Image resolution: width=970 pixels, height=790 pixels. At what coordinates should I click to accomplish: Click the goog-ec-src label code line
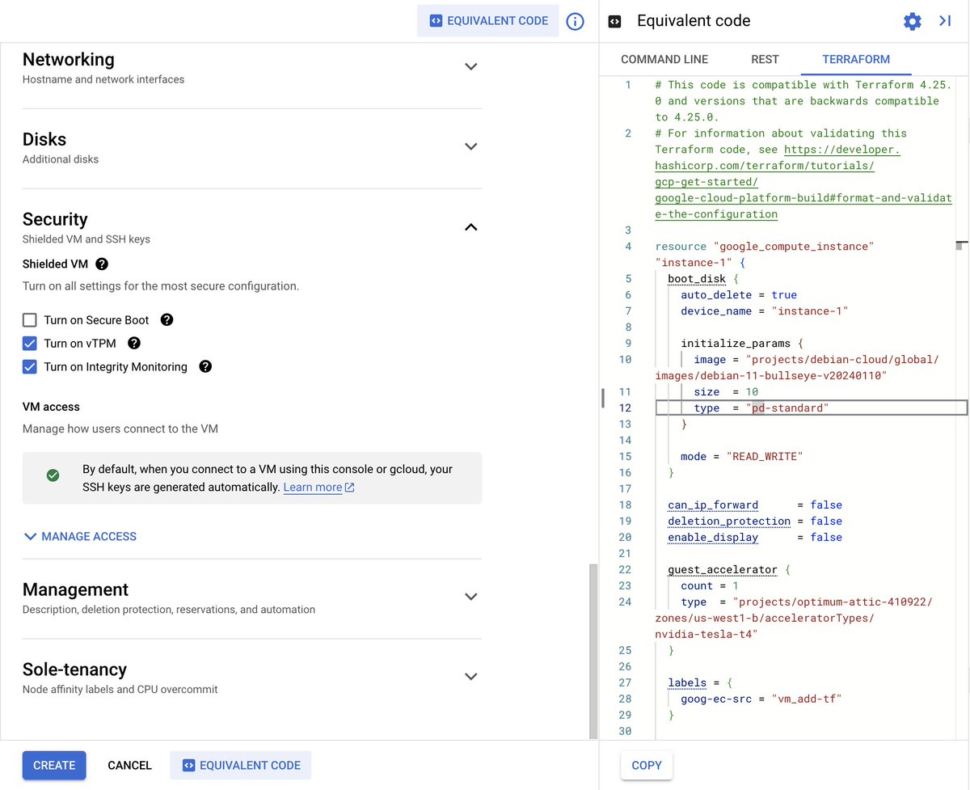point(761,699)
